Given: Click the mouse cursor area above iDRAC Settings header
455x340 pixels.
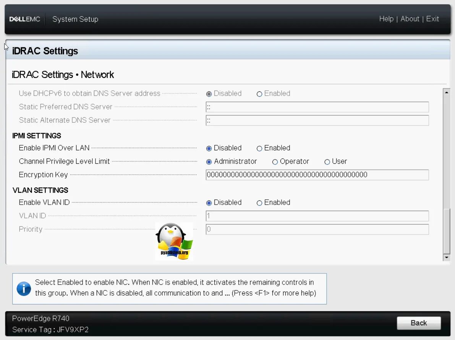Looking at the screenshot, I should [6, 46].
